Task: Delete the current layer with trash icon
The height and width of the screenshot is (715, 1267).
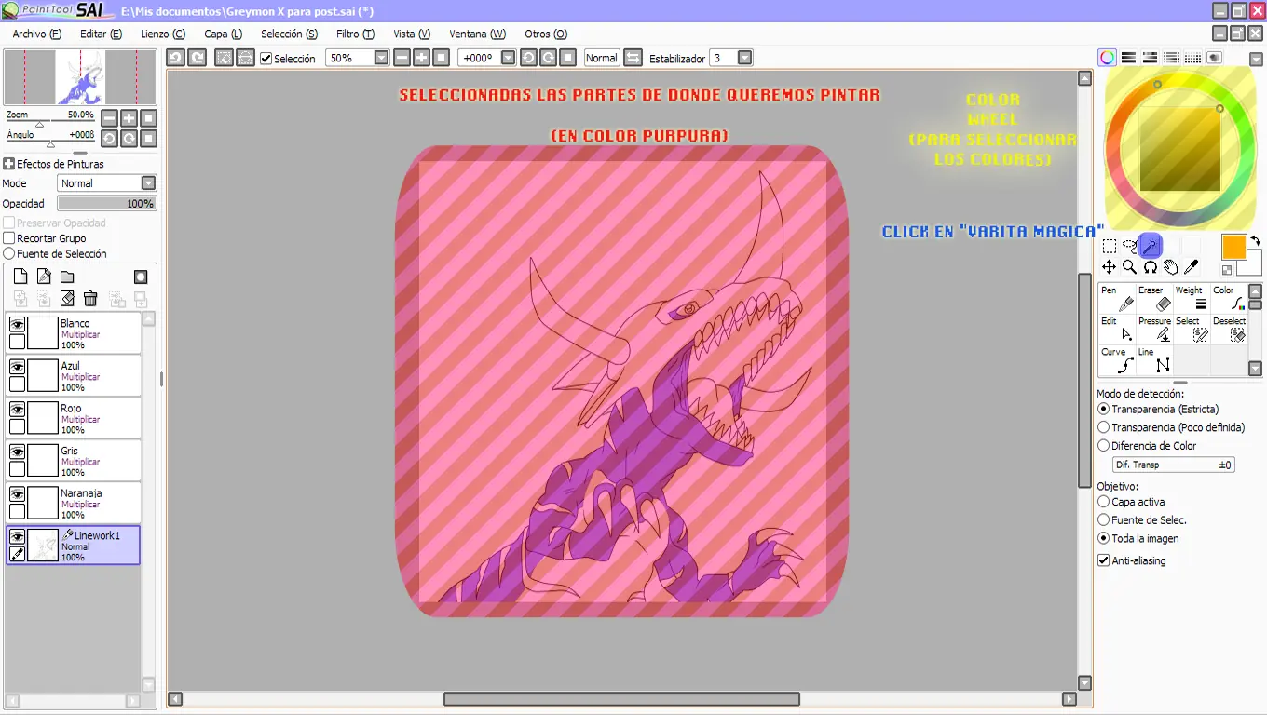Action: (x=90, y=299)
